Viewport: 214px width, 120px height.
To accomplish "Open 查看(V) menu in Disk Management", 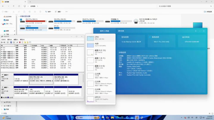I will click(x=16, y=40).
